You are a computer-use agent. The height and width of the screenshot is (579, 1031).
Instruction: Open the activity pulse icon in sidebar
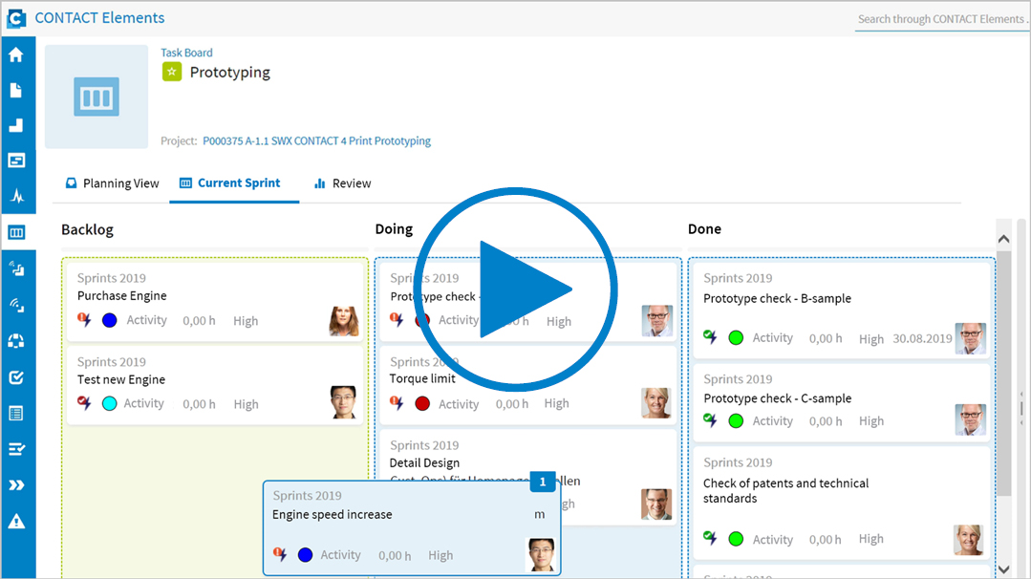(x=16, y=196)
